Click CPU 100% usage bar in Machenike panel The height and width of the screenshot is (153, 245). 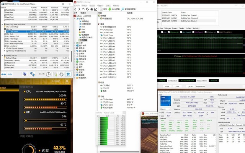click(45, 99)
